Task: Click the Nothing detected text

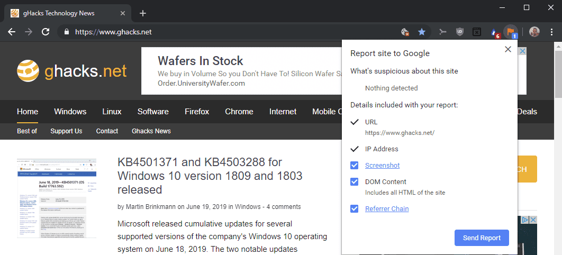Action: [x=392, y=88]
